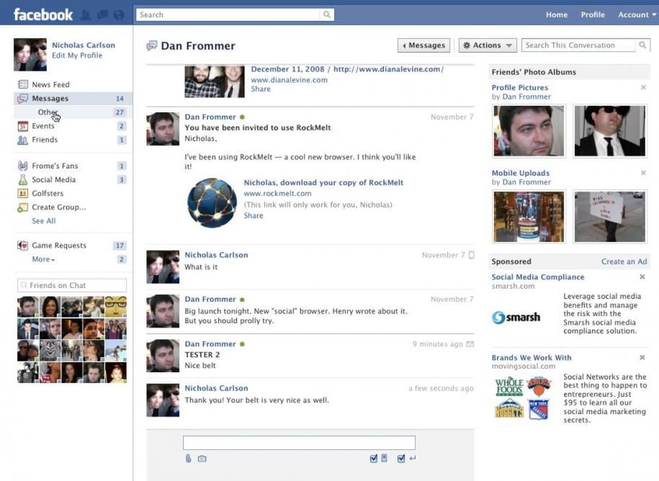Click the mobile phone icon beside reply checkbox
This screenshot has width=659, height=481.
coord(384,458)
